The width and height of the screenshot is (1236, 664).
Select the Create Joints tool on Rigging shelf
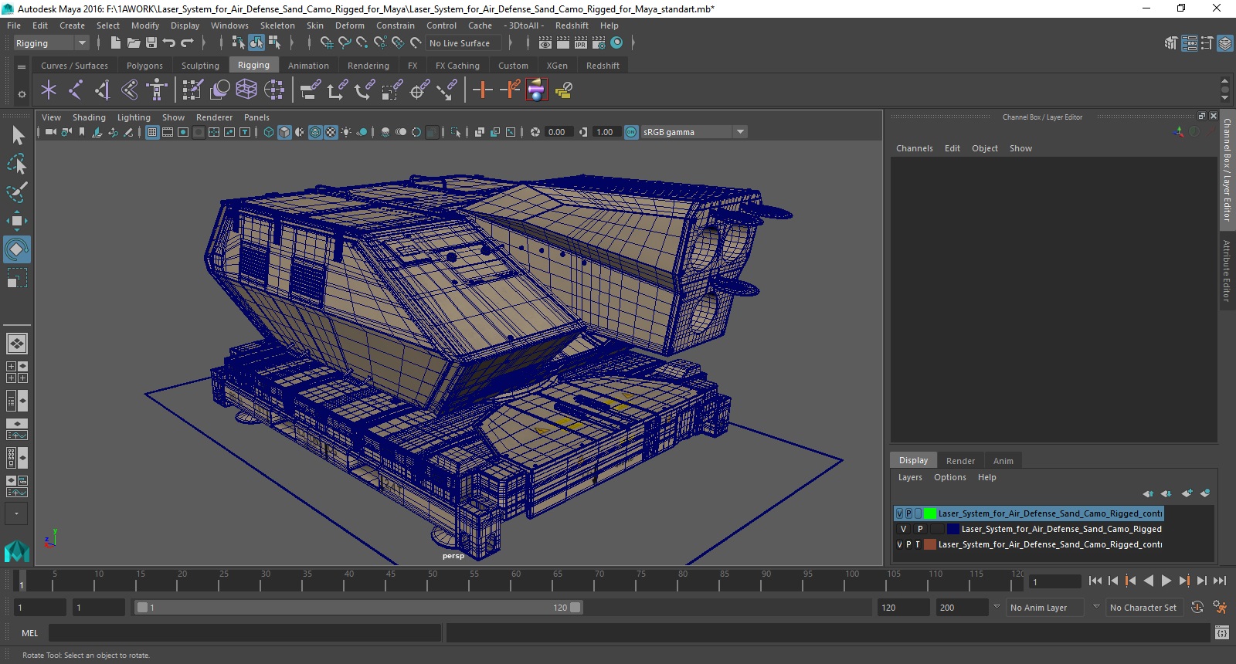coord(75,90)
